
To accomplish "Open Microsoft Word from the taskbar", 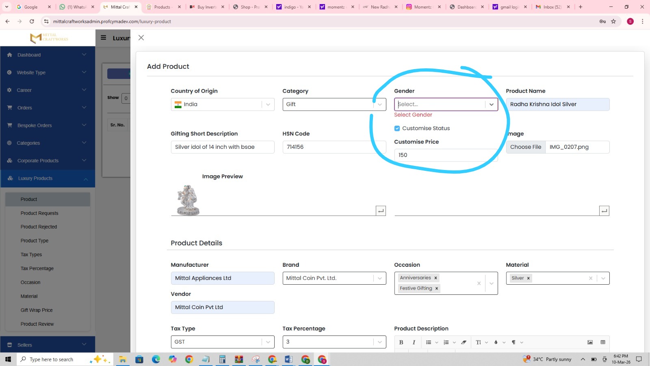I will (288, 359).
